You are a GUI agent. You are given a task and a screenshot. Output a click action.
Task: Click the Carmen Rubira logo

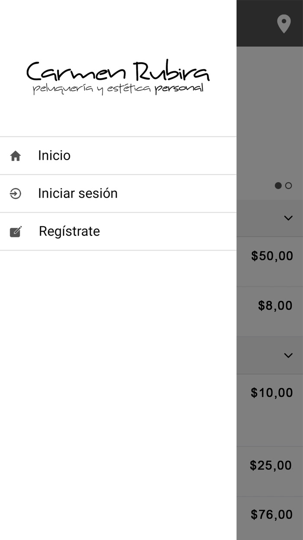(x=118, y=72)
